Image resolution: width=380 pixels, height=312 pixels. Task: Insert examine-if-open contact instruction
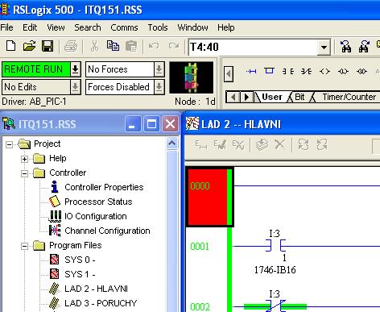[306, 71]
